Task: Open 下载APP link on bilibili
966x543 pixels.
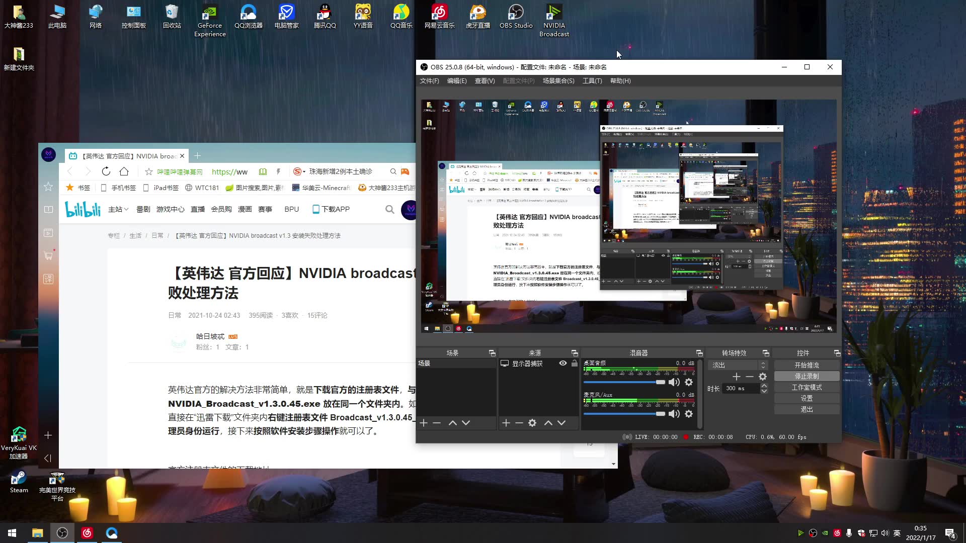Action: [x=331, y=209]
